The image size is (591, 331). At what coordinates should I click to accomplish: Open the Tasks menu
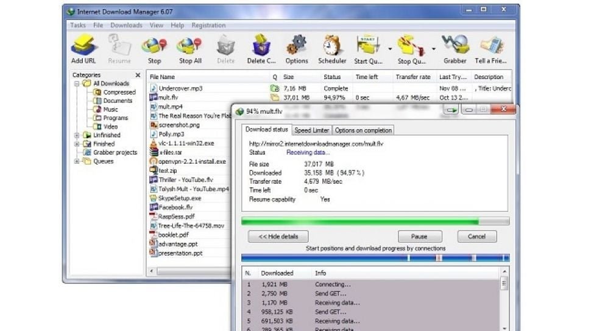77,25
